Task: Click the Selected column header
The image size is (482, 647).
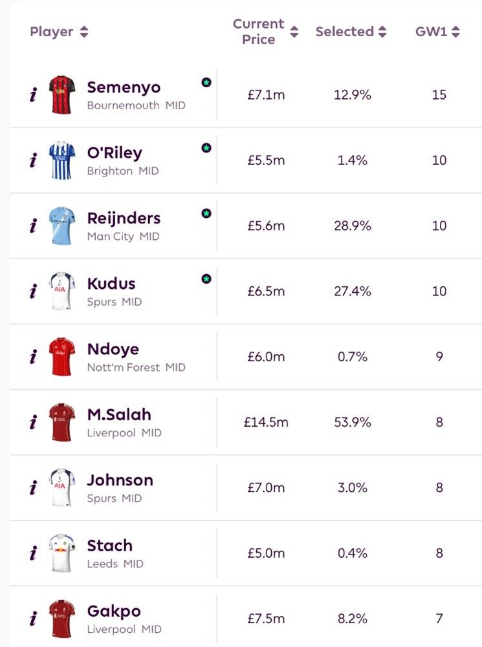Action: click(344, 32)
